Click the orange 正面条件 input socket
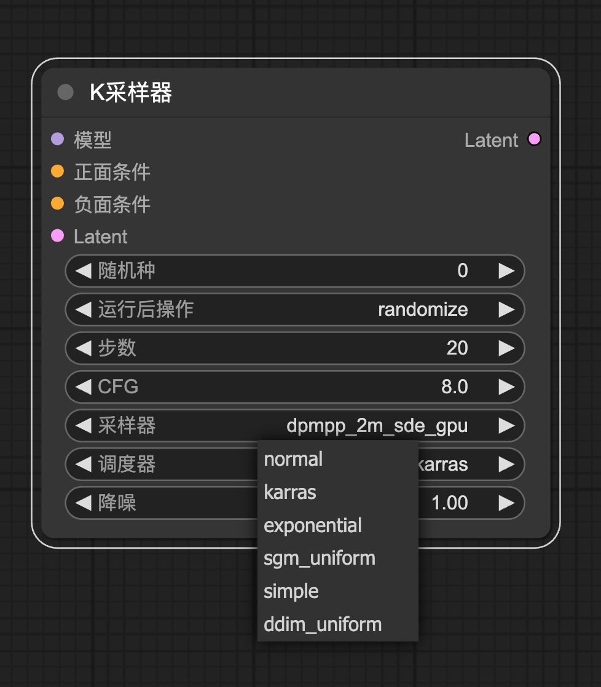 58,171
